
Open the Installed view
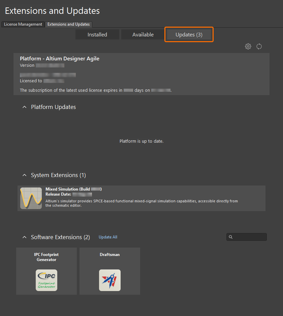click(x=97, y=34)
